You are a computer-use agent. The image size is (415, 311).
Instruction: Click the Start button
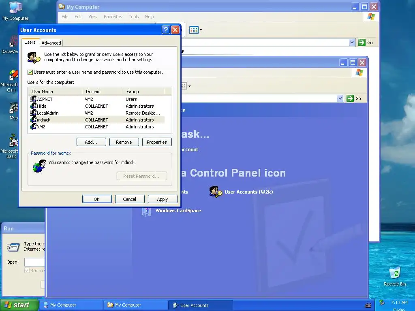pos(19,305)
